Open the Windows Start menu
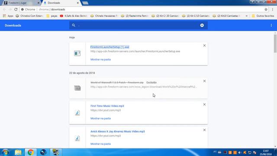 tap(5, 152)
